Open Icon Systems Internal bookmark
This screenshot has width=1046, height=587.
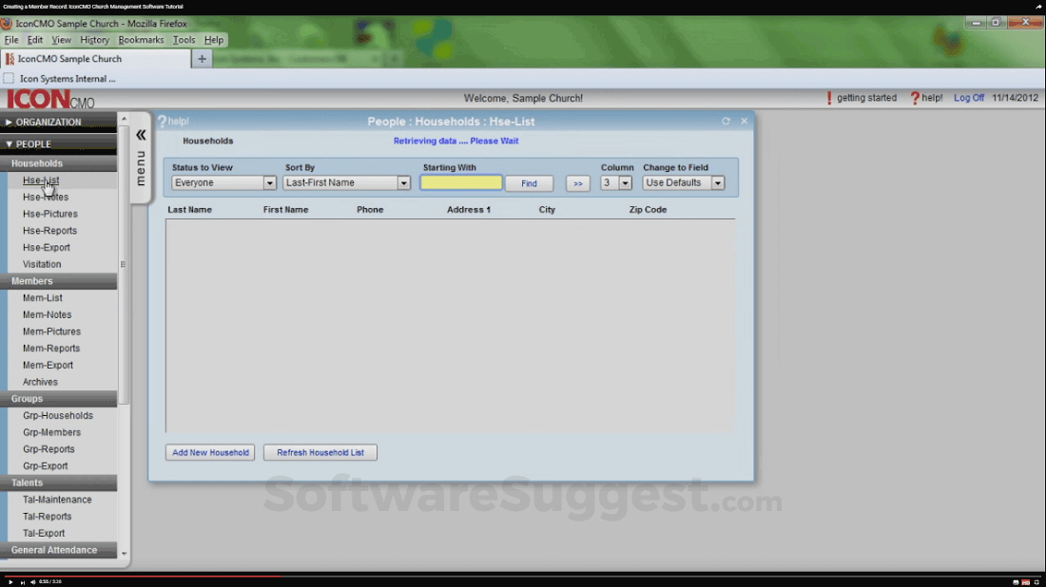[59, 79]
